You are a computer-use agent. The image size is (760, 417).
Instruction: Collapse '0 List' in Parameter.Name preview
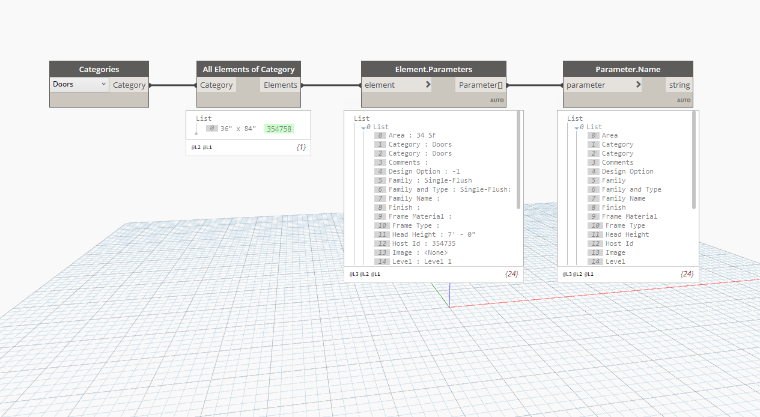[576, 127]
